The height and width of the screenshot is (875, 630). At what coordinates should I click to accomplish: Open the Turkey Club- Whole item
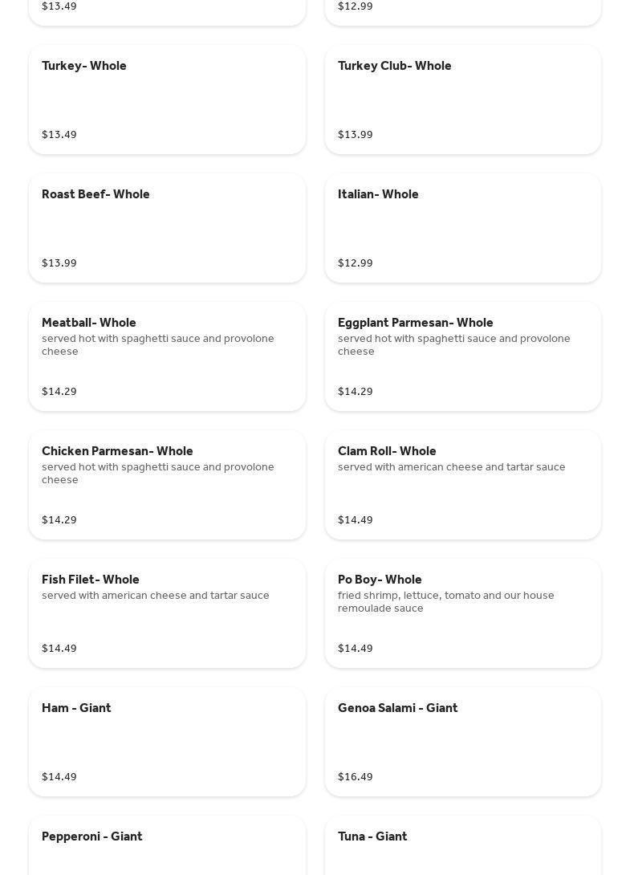pyautogui.click(x=462, y=100)
